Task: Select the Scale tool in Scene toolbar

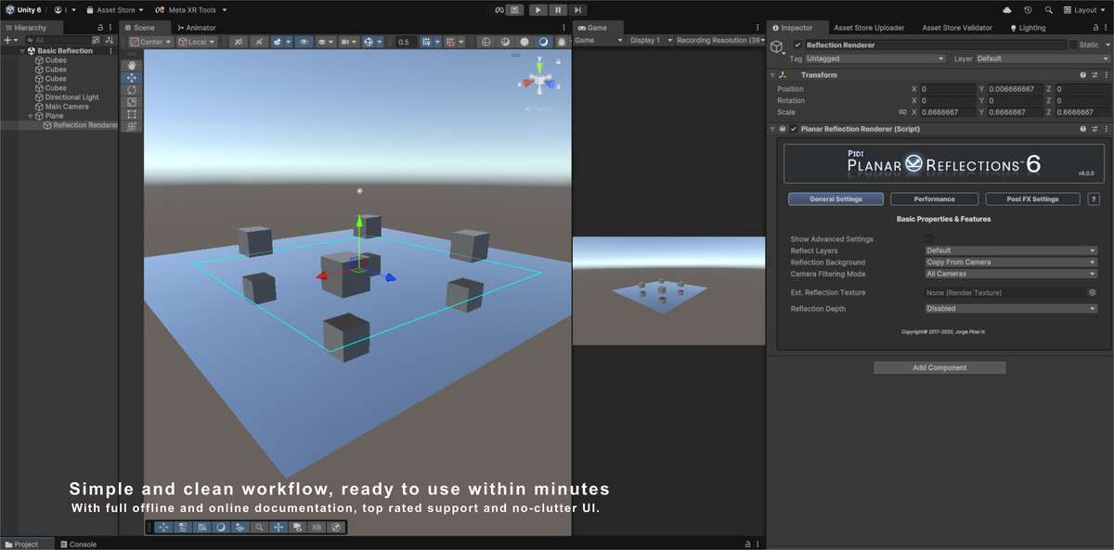Action: 132,102
